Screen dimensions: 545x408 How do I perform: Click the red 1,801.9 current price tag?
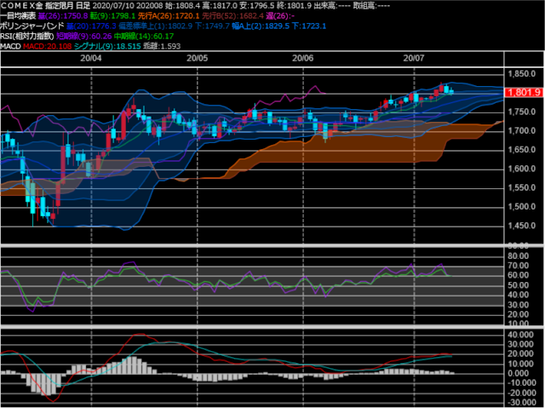coord(524,92)
